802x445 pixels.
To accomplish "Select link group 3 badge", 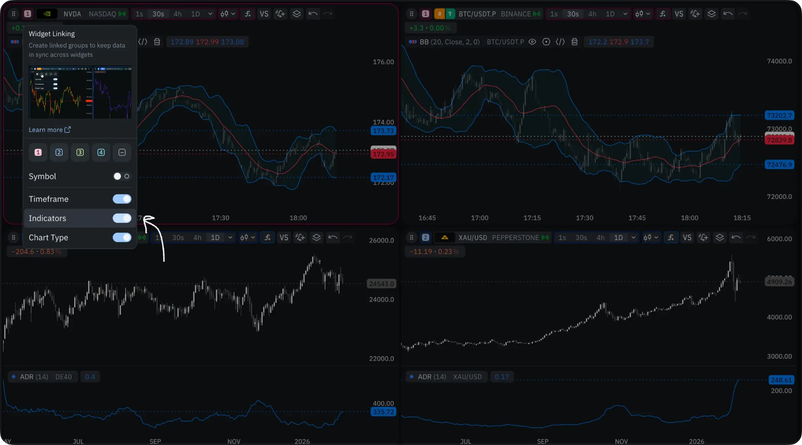I will (x=80, y=152).
